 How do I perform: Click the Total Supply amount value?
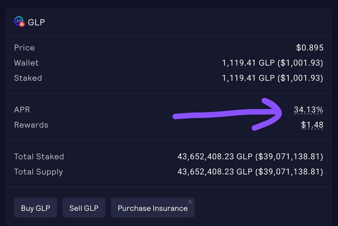[x=250, y=172]
